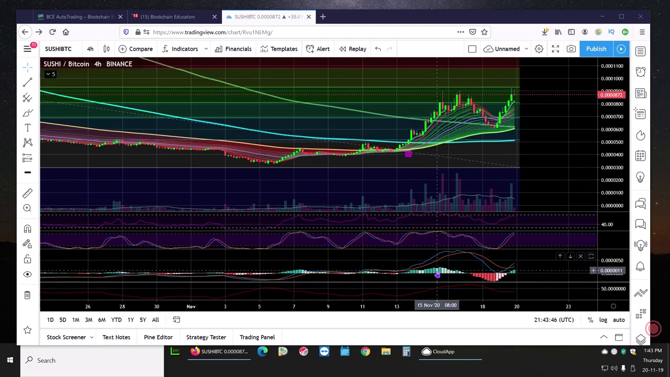The width and height of the screenshot is (670, 377).
Task: Change the 4h interval selector
Action: pyautogui.click(x=90, y=49)
